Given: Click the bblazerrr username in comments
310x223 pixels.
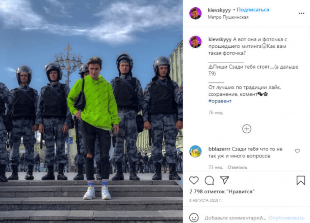Looking at the screenshot, I should 219,149.
